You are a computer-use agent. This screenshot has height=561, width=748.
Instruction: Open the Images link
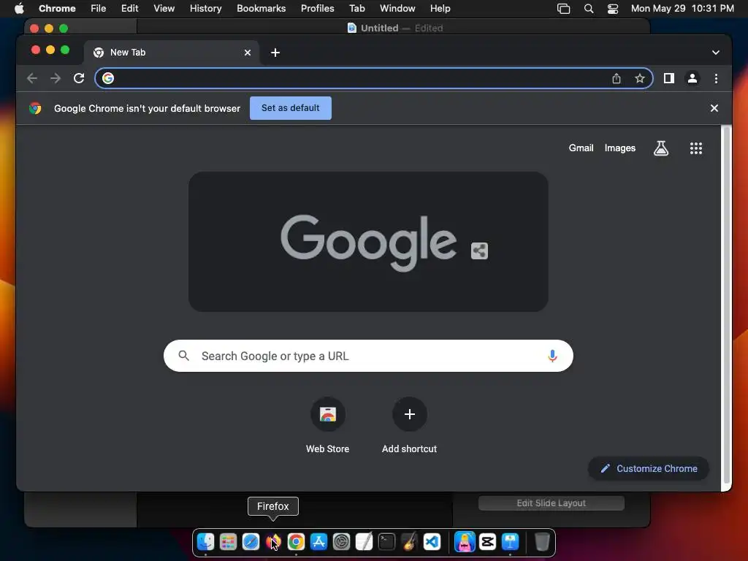[620, 148]
